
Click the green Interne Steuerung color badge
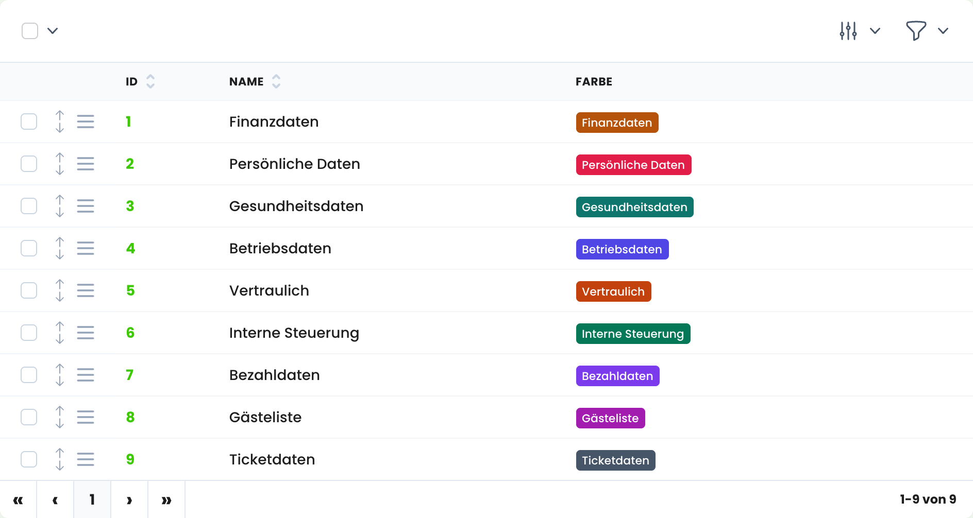[x=633, y=334]
